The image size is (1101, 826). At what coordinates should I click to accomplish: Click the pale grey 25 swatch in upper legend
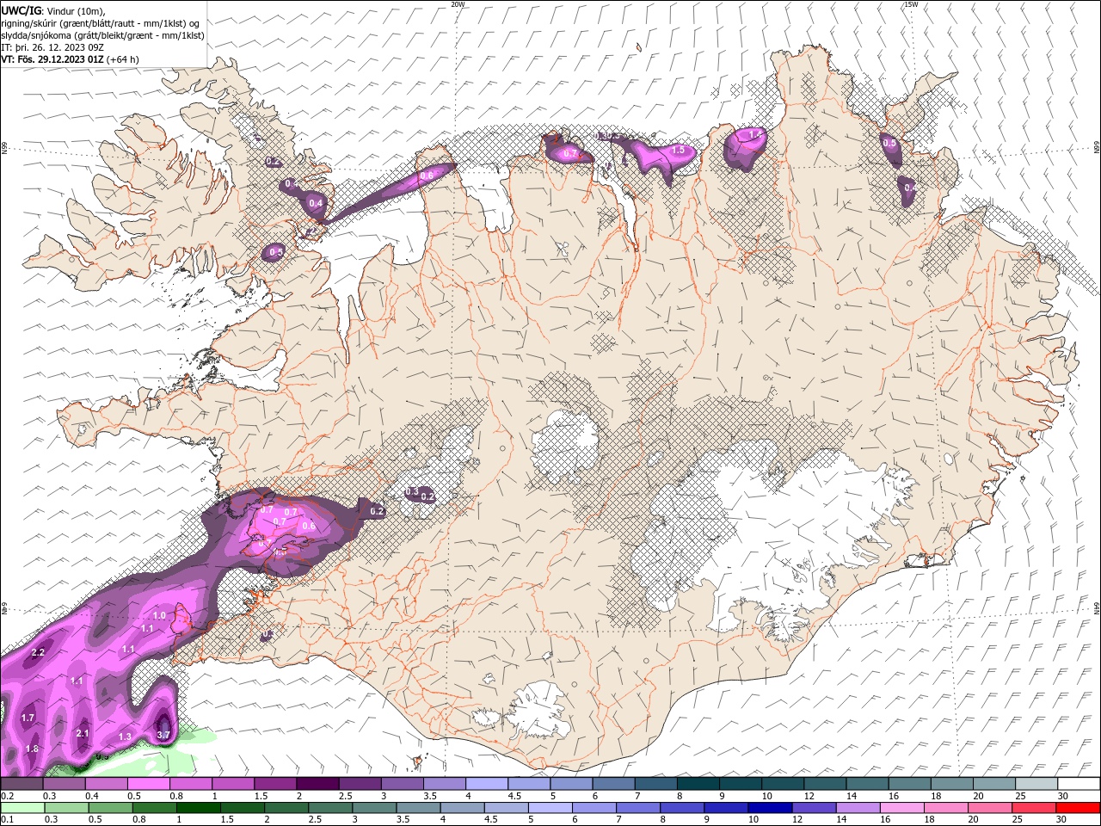(x=1036, y=784)
